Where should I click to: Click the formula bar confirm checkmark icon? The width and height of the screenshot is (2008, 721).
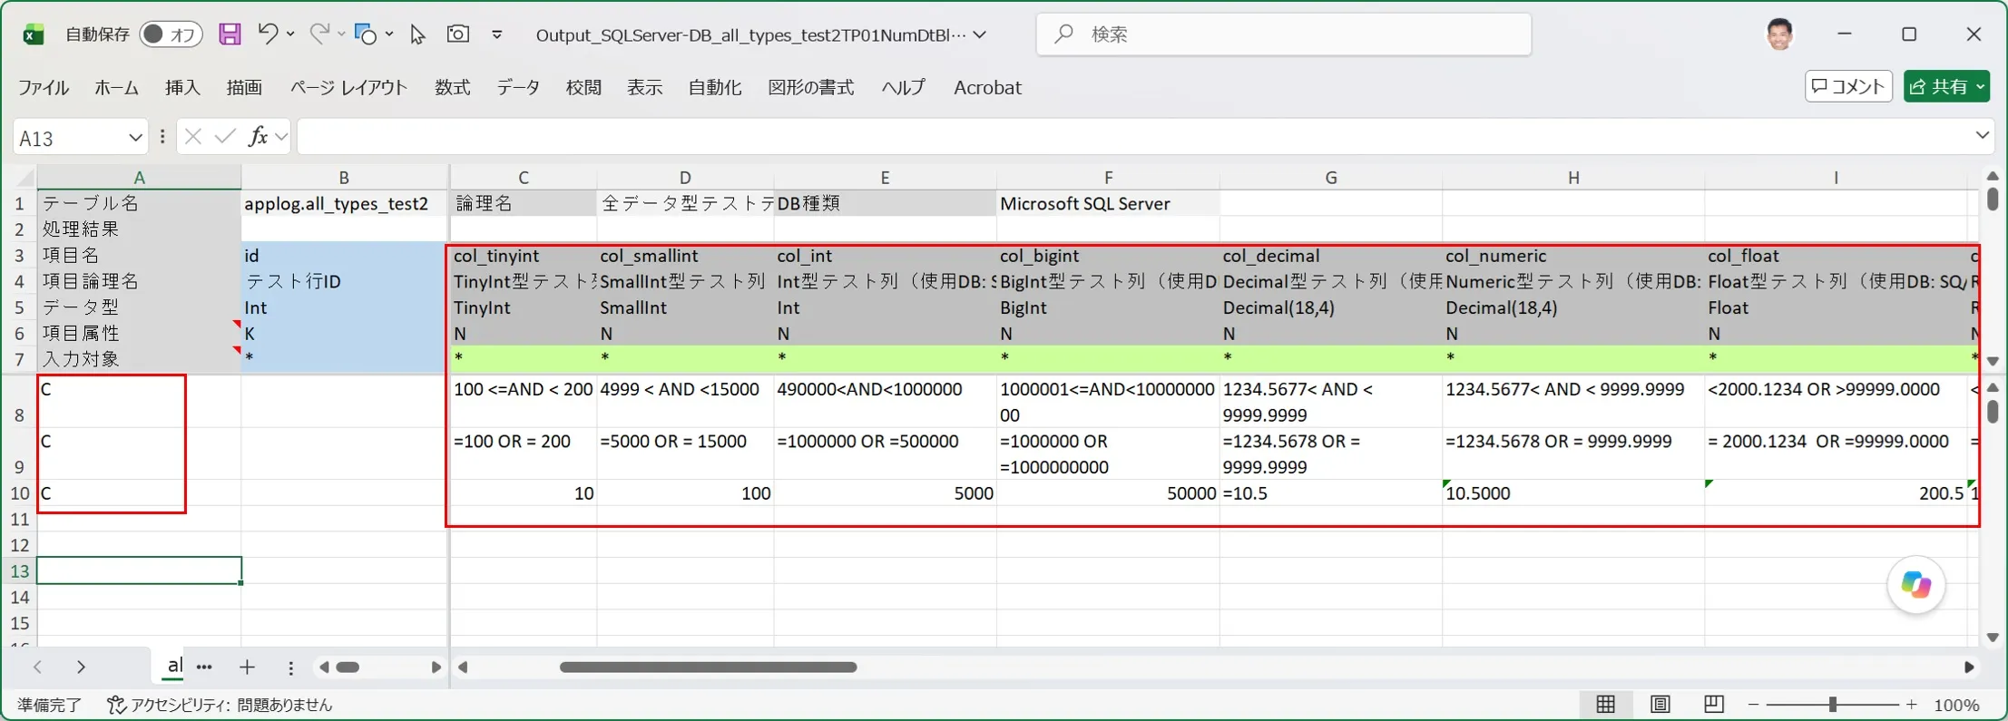[x=225, y=137]
